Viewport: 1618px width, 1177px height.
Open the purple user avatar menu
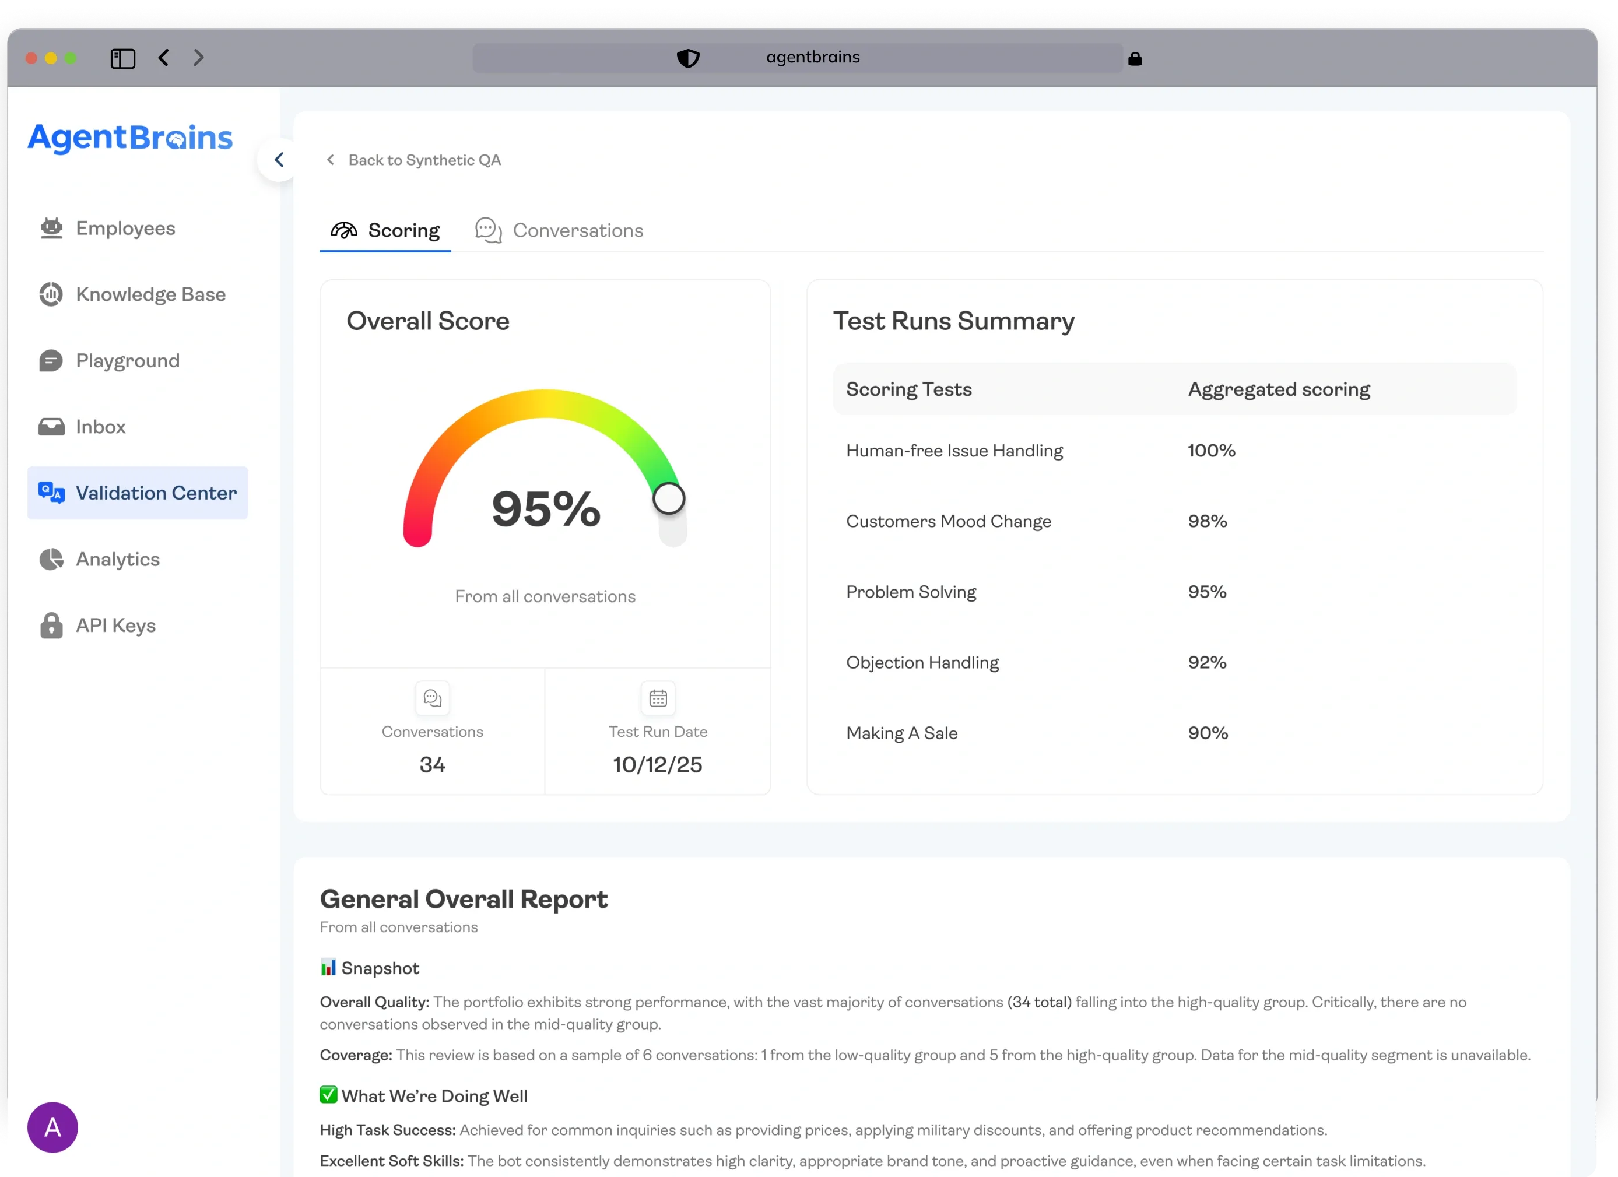(x=52, y=1127)
